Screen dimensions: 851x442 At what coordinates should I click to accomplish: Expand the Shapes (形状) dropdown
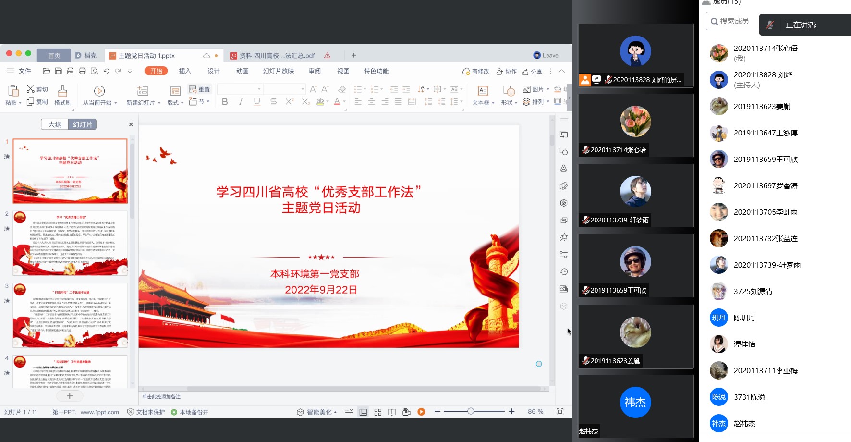(516, 103)
